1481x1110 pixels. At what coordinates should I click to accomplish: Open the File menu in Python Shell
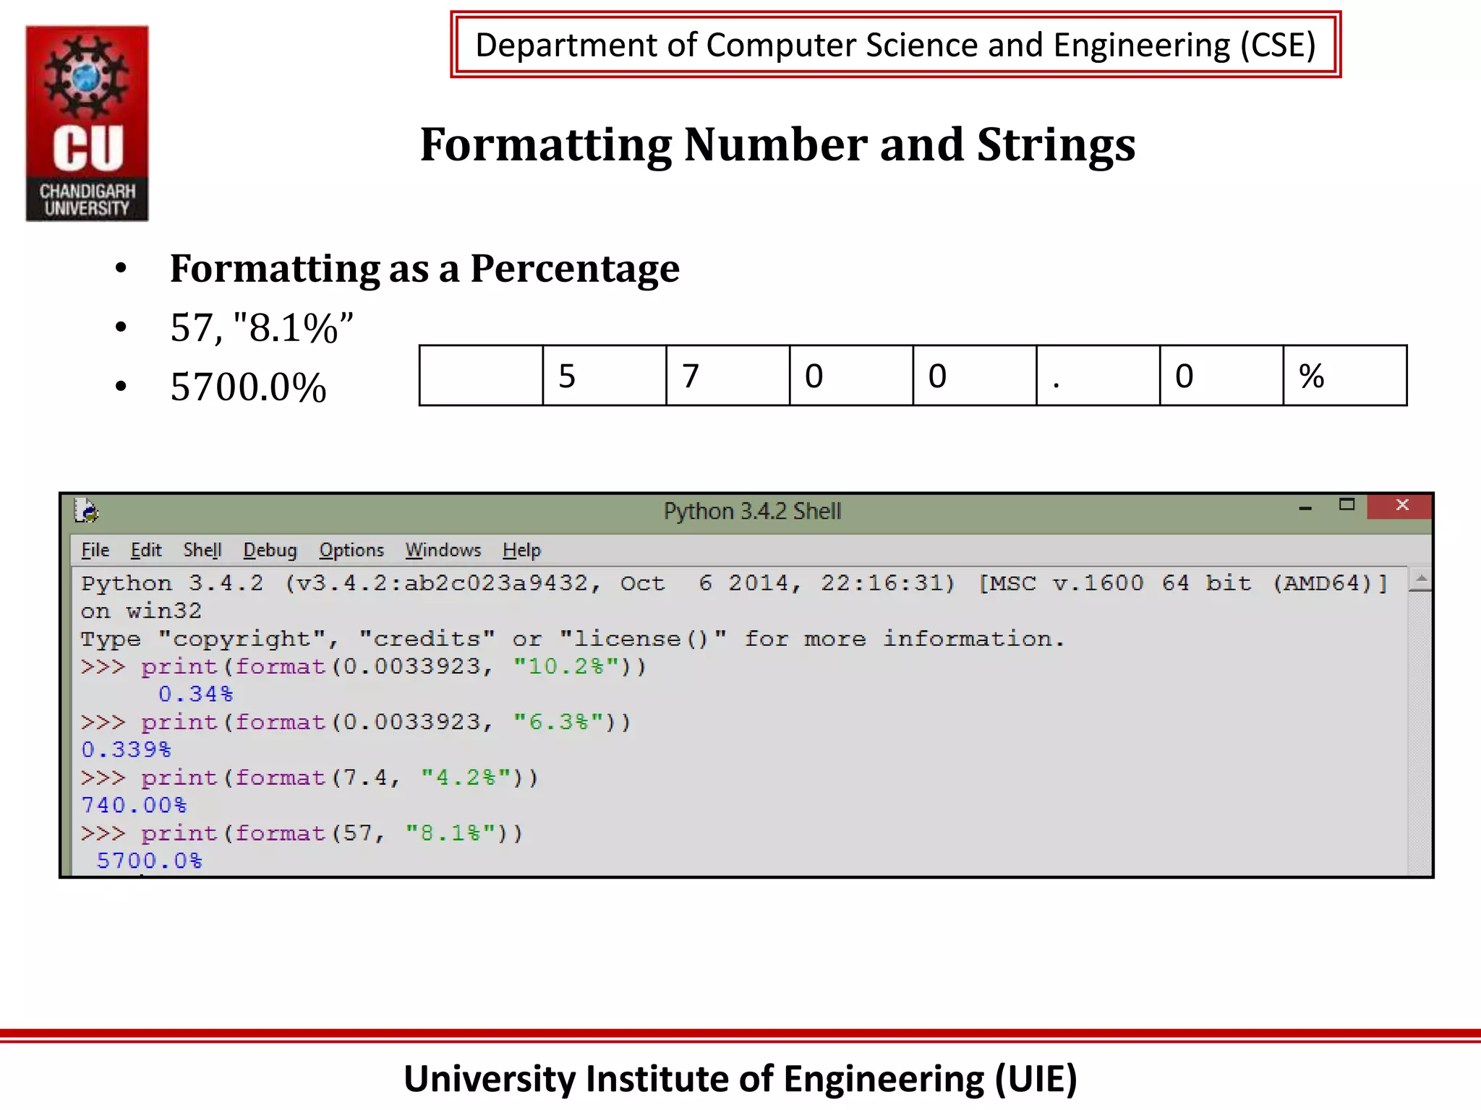pyautogui.click(x=95, y=550)
